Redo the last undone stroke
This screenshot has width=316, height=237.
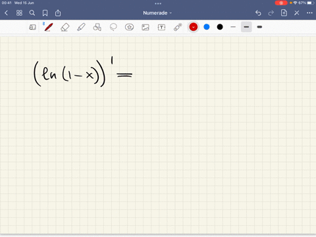point(271,13)
